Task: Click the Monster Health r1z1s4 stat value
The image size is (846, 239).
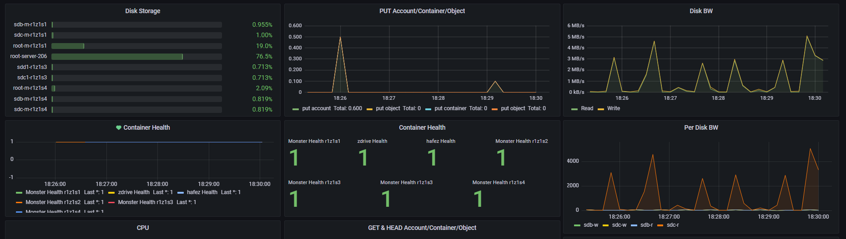Action: click(478, 199)
